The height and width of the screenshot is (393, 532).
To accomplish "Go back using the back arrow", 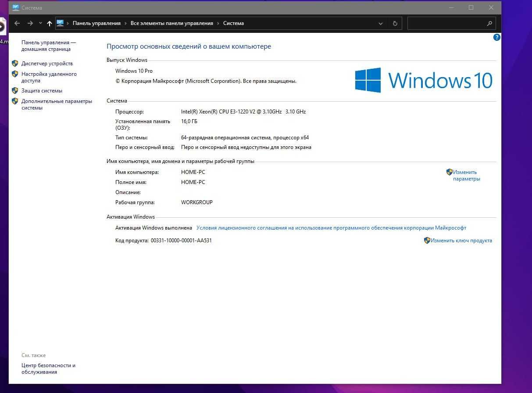I will click(x=17, y=23).
